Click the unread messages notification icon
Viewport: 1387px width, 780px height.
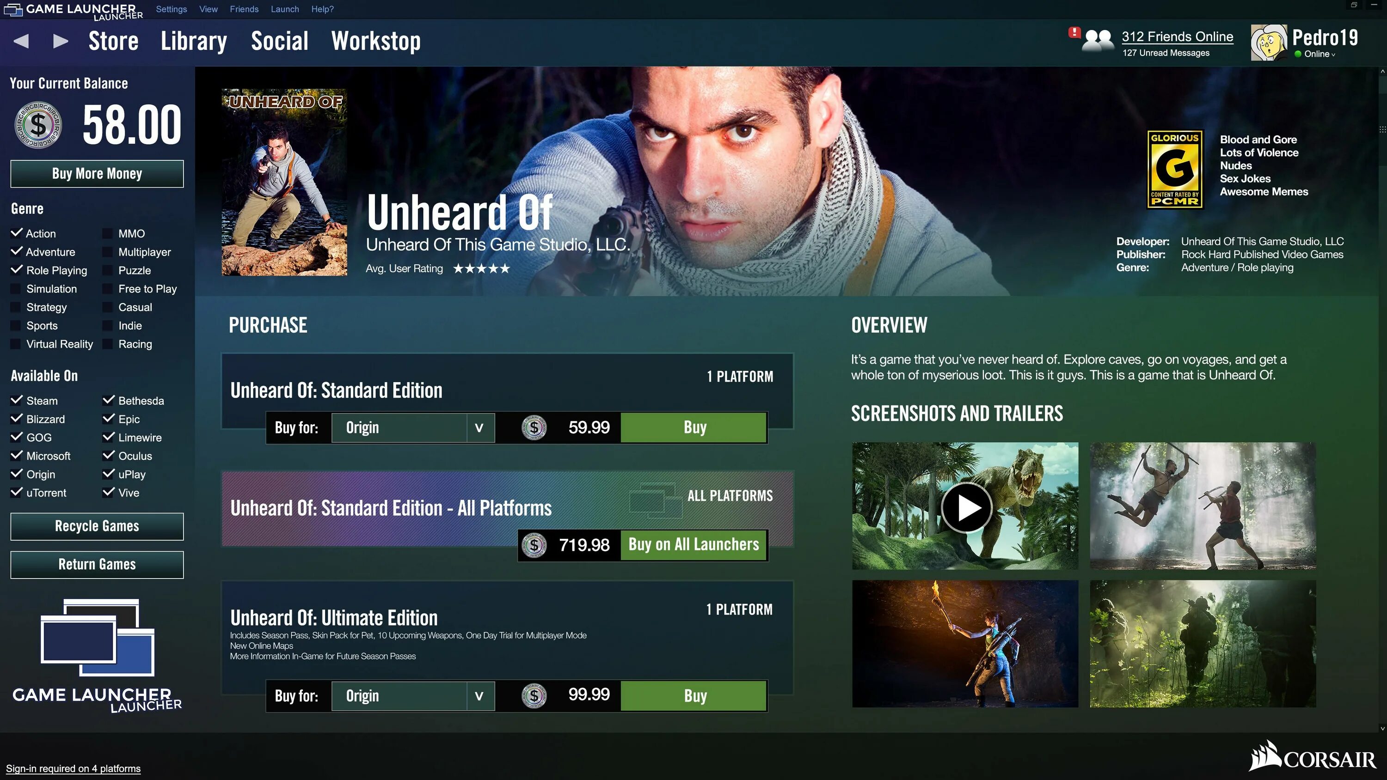pyautogui.click(x=1075, y=33)
